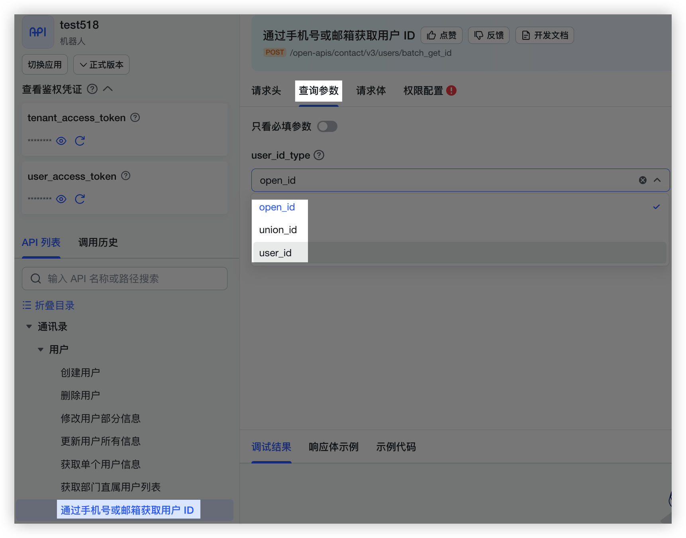Collapse the 通讯录 tree node
Viewport: 686px width, 538px height.
tap(29, 327)
